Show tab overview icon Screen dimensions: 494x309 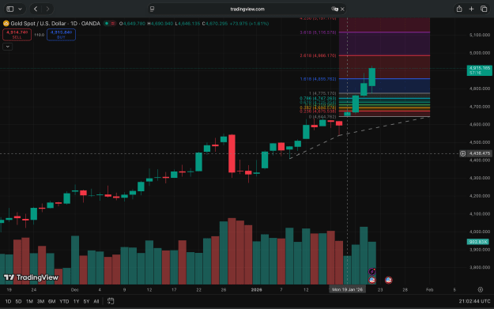point(484,9)
